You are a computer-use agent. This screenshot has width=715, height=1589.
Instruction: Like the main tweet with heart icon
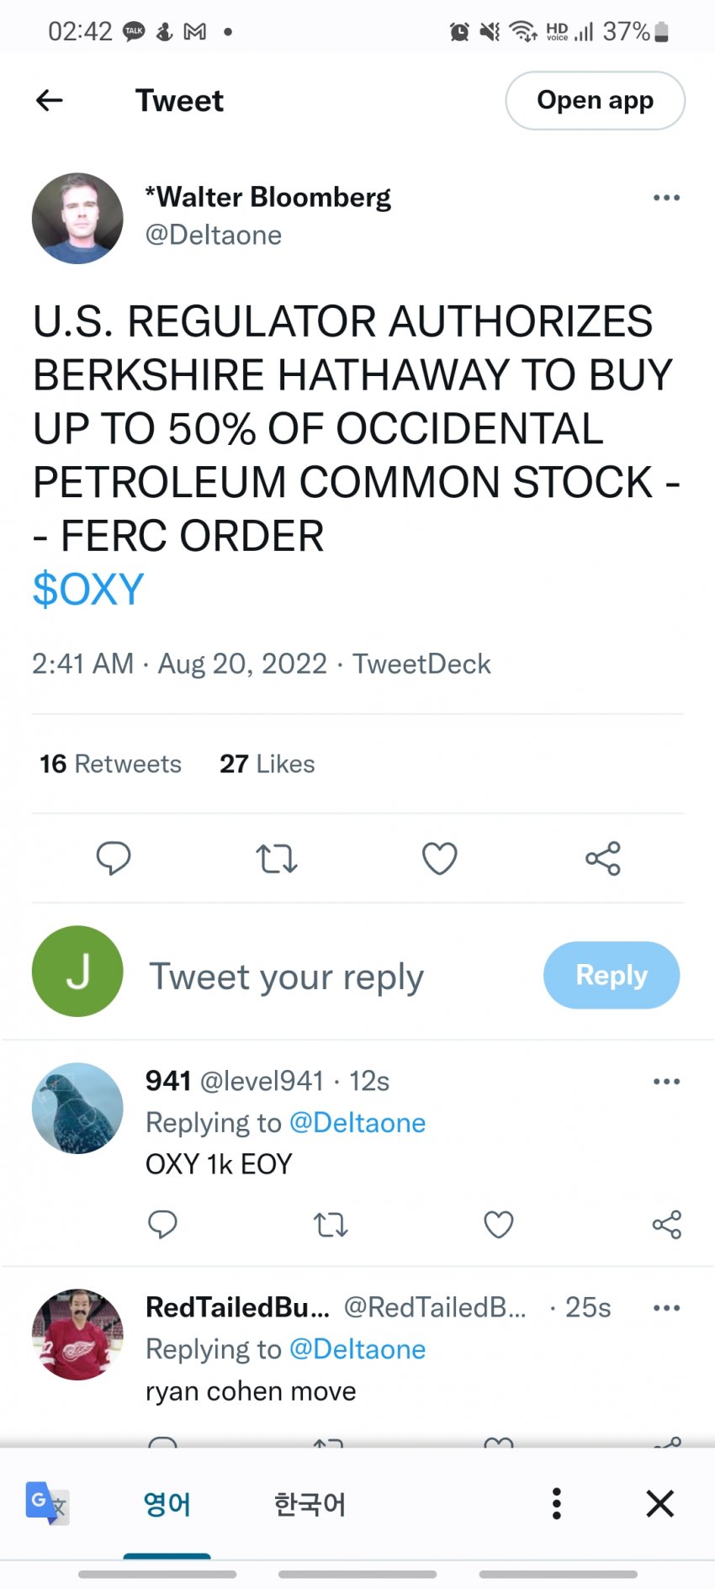pyautogui.click(x=439, y=859)
